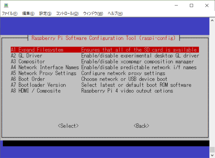Open the 編集(E) menu

(28, 14)
